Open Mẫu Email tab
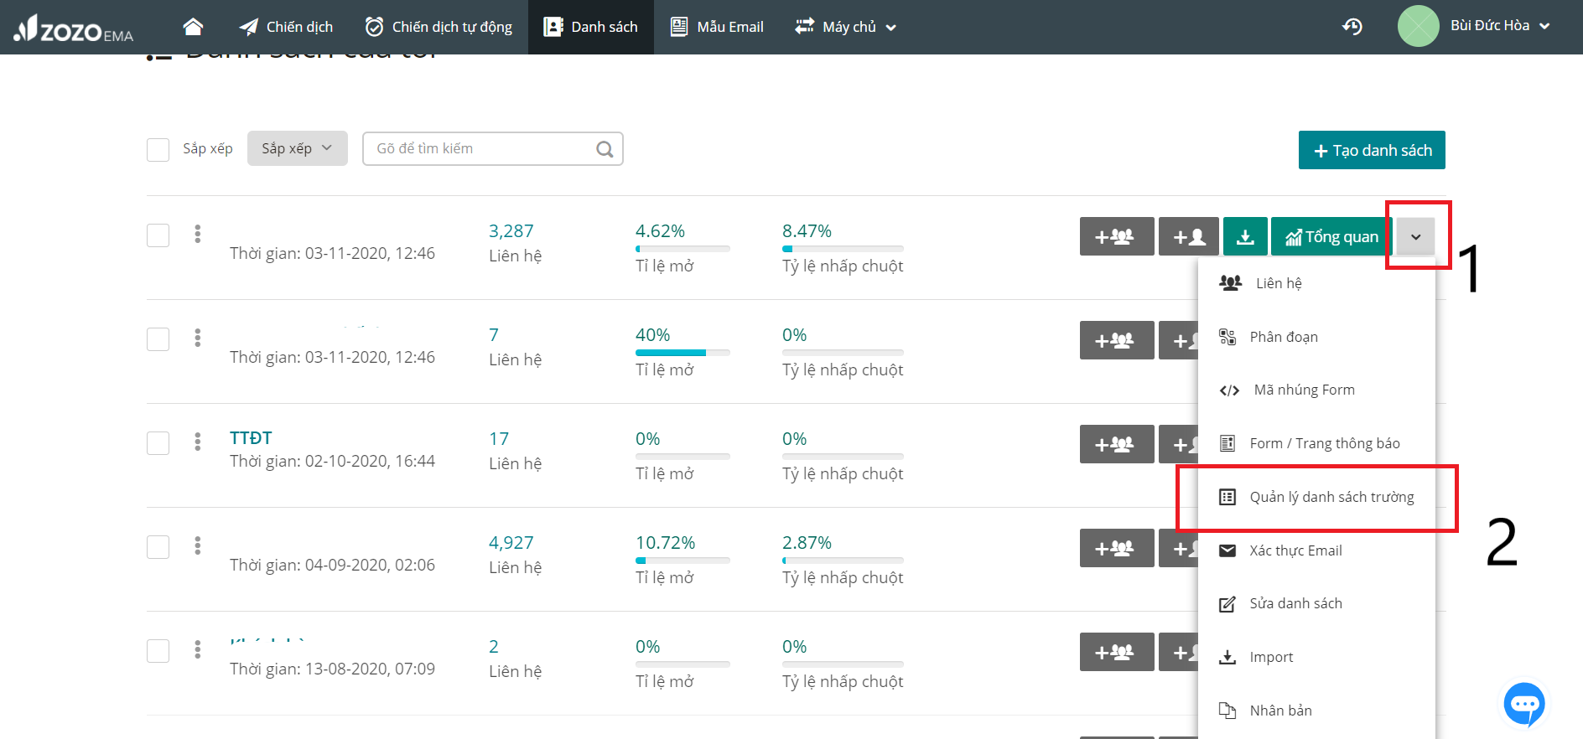The height and width of the screenshot is (739, 1583). coord(717,27)
